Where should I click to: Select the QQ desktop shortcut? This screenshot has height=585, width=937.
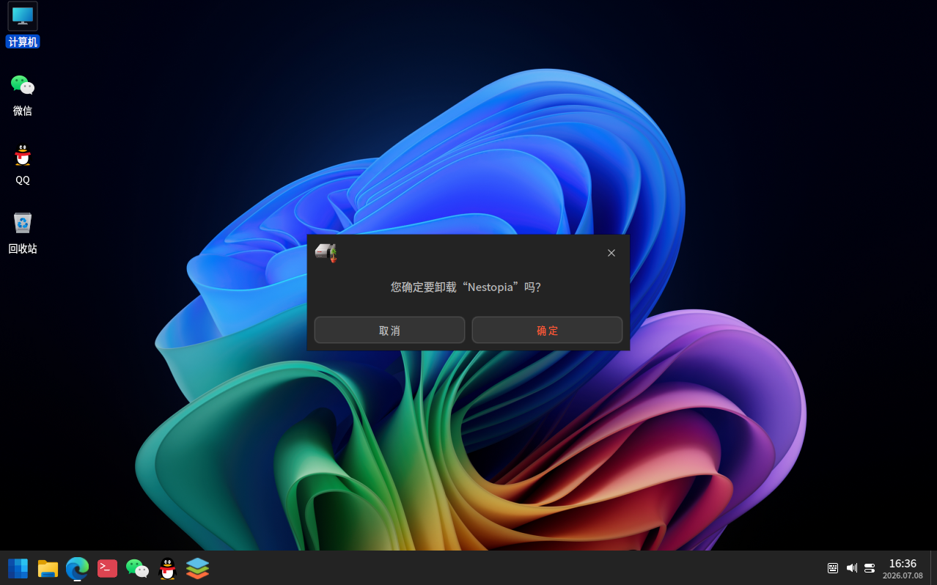click(23, 163)
